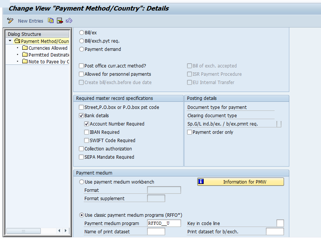Enable the SWIFT Code Required checkbox
The width and height of the screenshot is (321, 239).
(x=87, y=140)
